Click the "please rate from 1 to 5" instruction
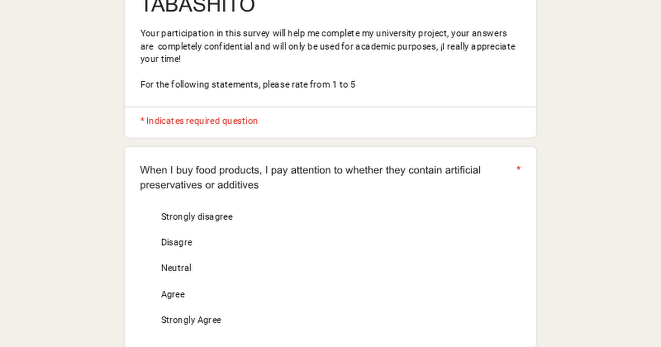The image size is (661, 347). pyautogui.click(x=308, y=85)
